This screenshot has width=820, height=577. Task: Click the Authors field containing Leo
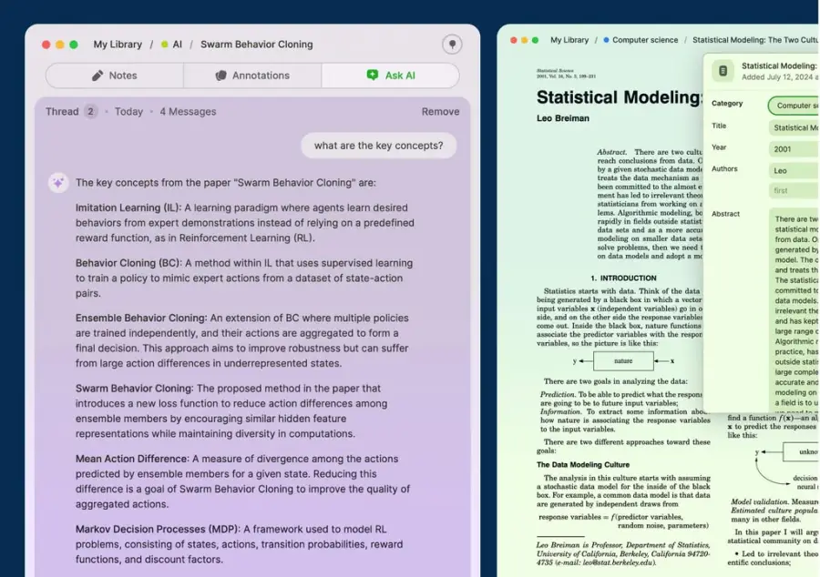pyautogui.click(x=794, y=171)
